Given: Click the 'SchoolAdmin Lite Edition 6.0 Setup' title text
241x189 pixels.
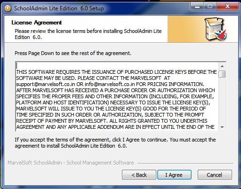Looking at the screenshot, I should (x=59, y=8).
